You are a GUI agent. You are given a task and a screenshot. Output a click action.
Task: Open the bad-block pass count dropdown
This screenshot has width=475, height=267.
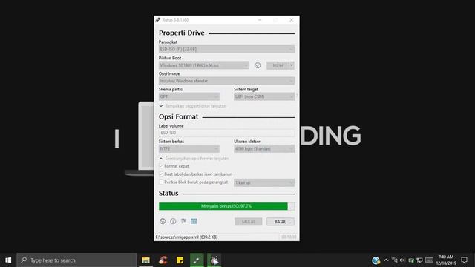(264, 182)
